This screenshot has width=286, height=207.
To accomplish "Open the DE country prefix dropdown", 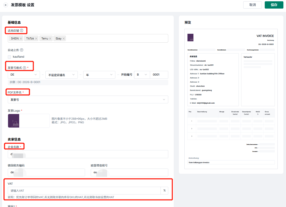I will 24,75.
